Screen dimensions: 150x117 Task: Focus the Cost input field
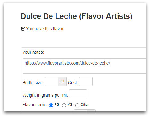(86, 81)
